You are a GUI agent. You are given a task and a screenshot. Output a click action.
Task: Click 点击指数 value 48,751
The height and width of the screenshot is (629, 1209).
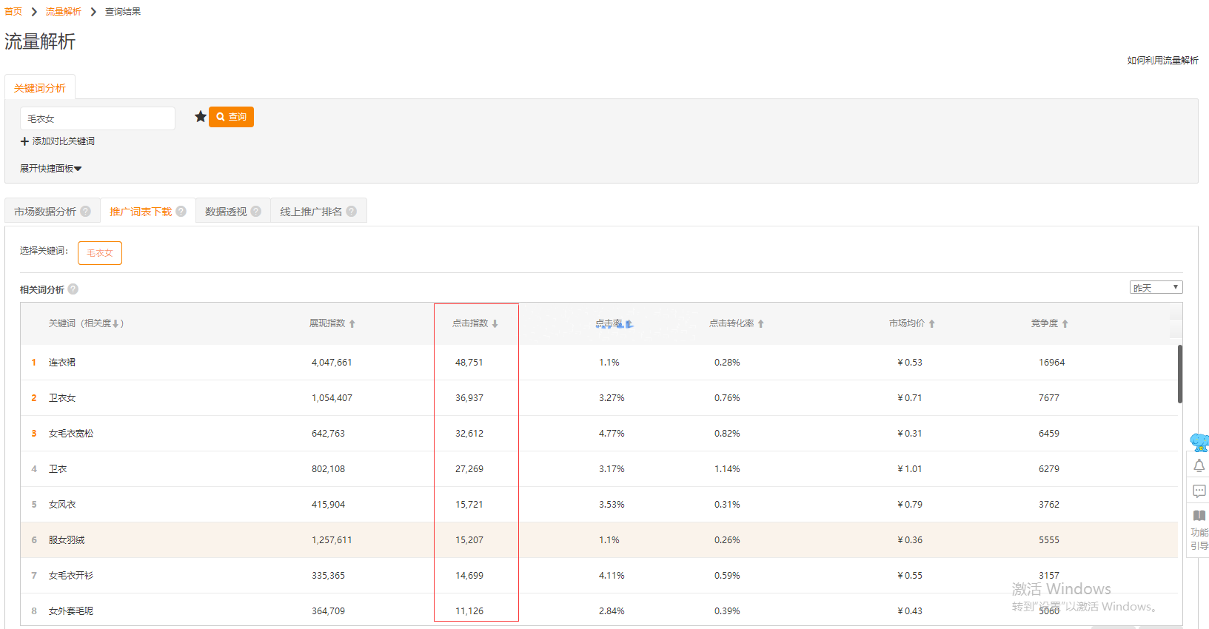pos(469,363)
